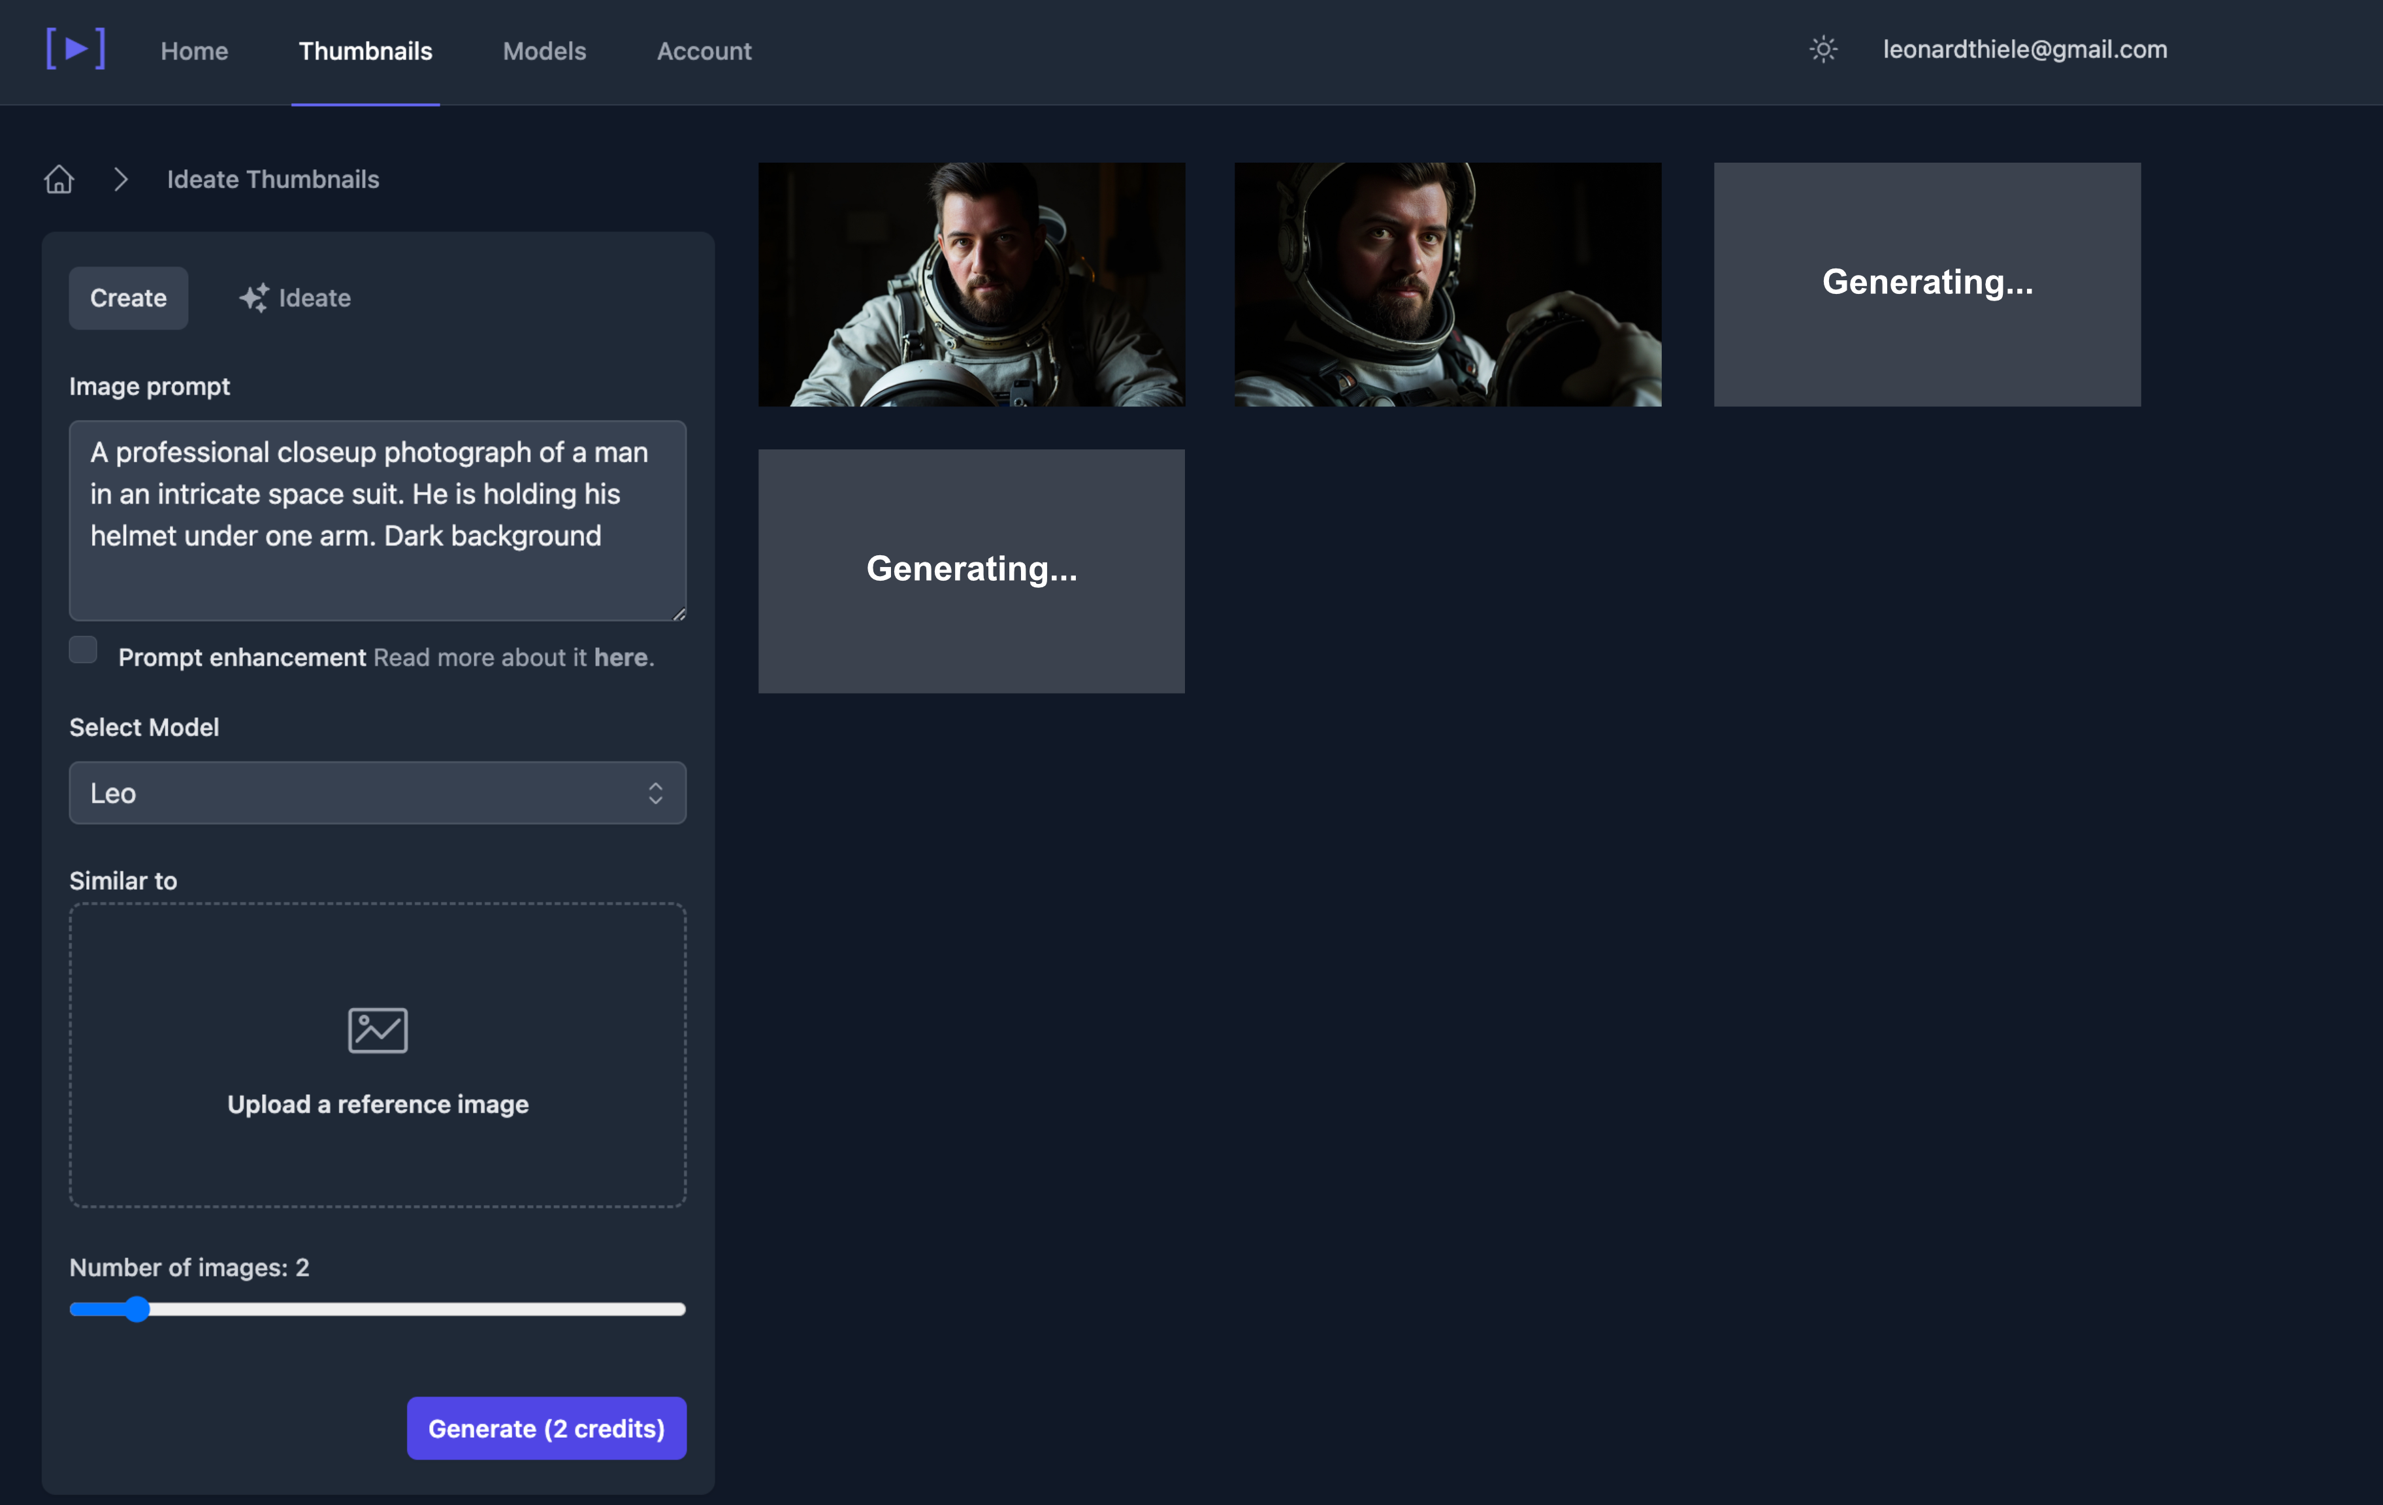Click the sparkle icon on Ideate tab

point(253,298)
